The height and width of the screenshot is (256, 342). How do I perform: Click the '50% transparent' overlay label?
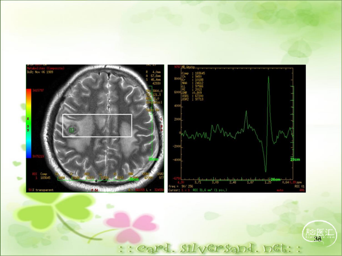click(41, 190)
